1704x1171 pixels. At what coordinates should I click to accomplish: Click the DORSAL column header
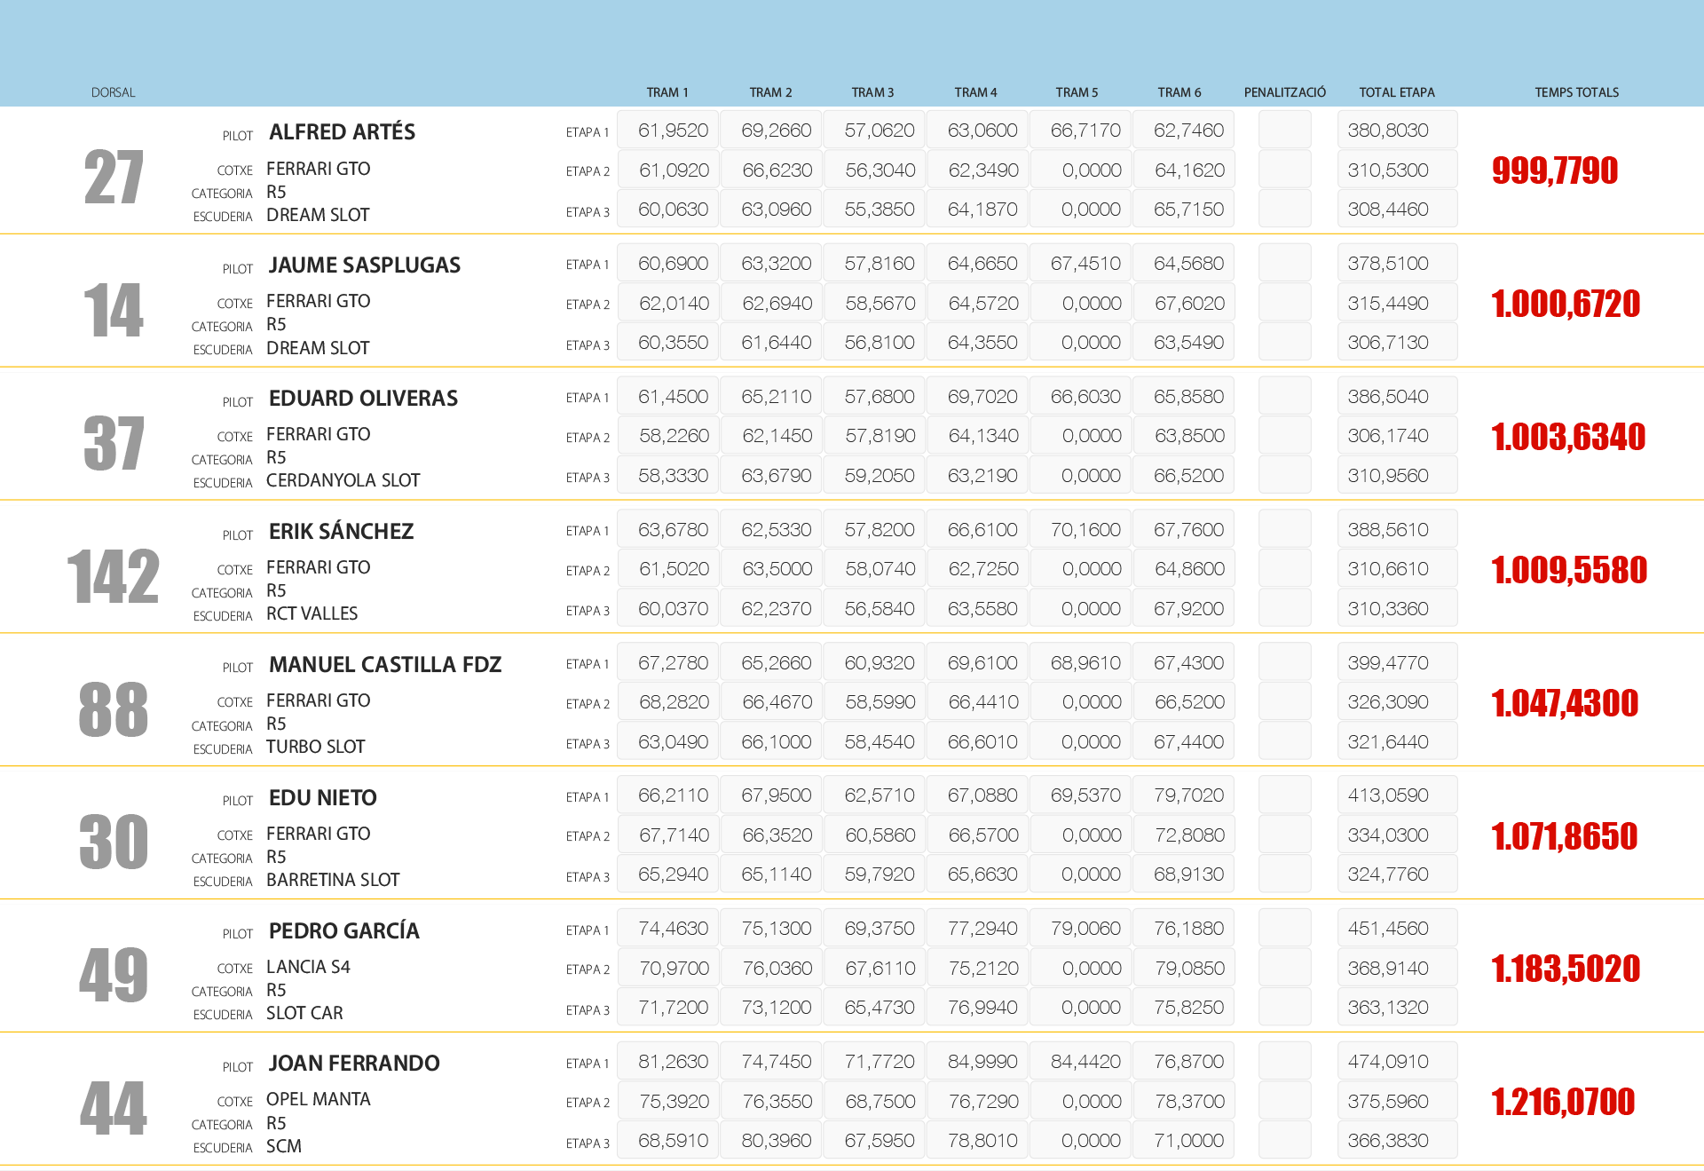click(x=113, y=92)
